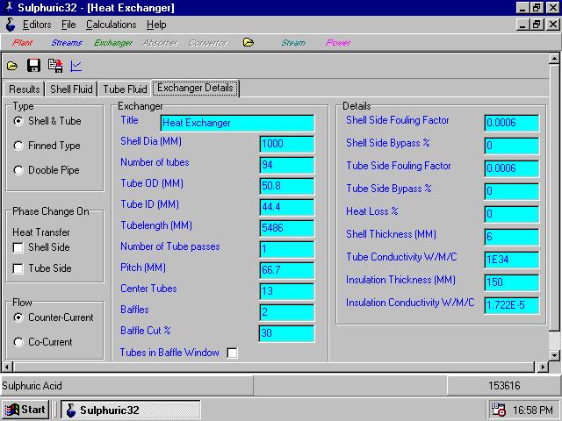Image resolution: width=562 pixels, height=421 pixels.
Task: Edit the Baffles field
Action: pyautogui.click(x=287, y=312)
